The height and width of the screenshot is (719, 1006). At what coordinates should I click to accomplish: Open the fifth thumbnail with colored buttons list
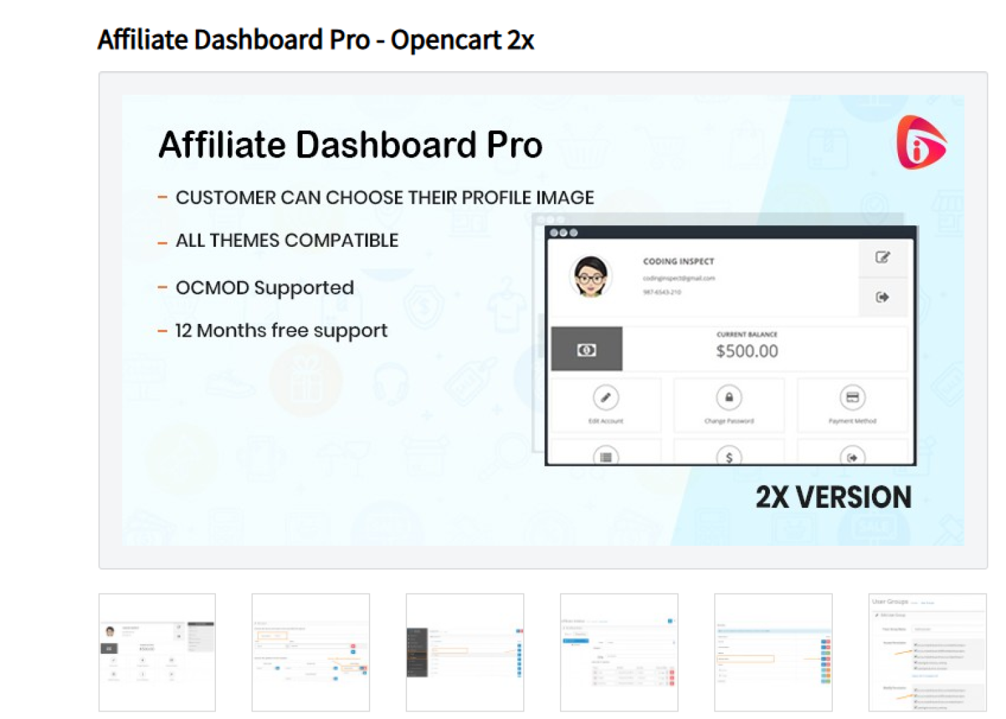click(773, 652)
